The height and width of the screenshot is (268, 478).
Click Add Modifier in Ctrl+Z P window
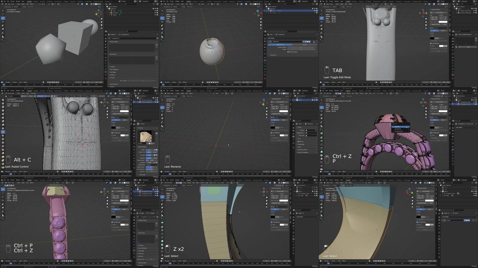[x=466, y=128]
